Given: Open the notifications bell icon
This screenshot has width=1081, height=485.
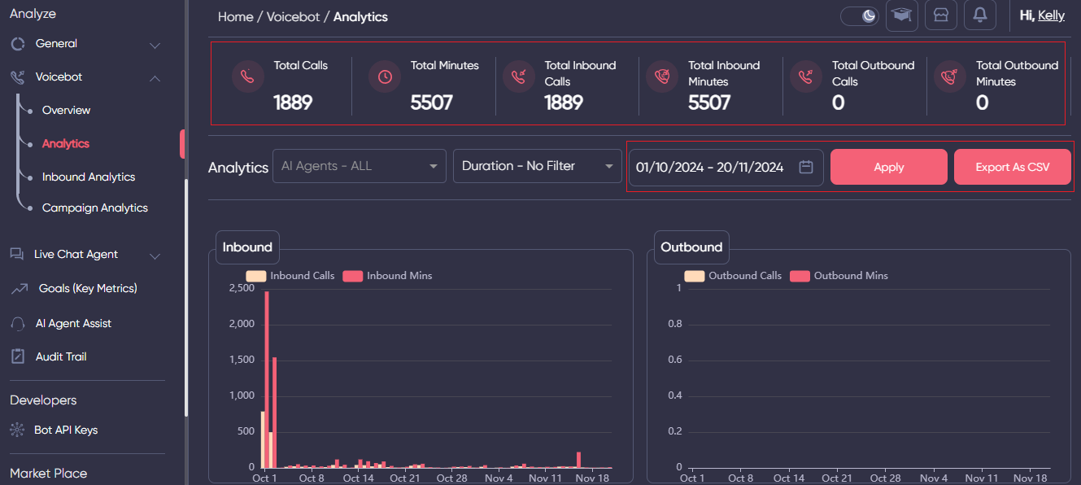Looking at the screenshot, I should (x=979, y=15).
